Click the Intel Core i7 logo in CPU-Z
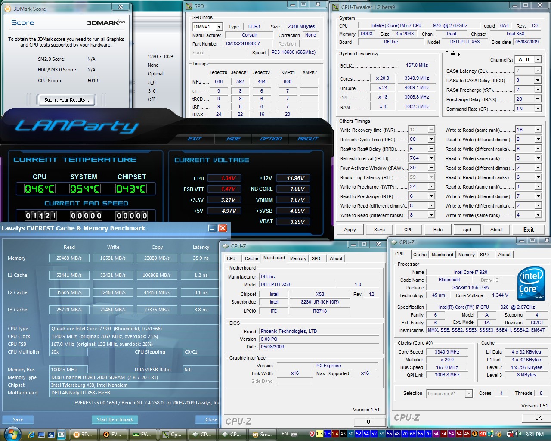 pyautogui.click(x=532, y=283)
